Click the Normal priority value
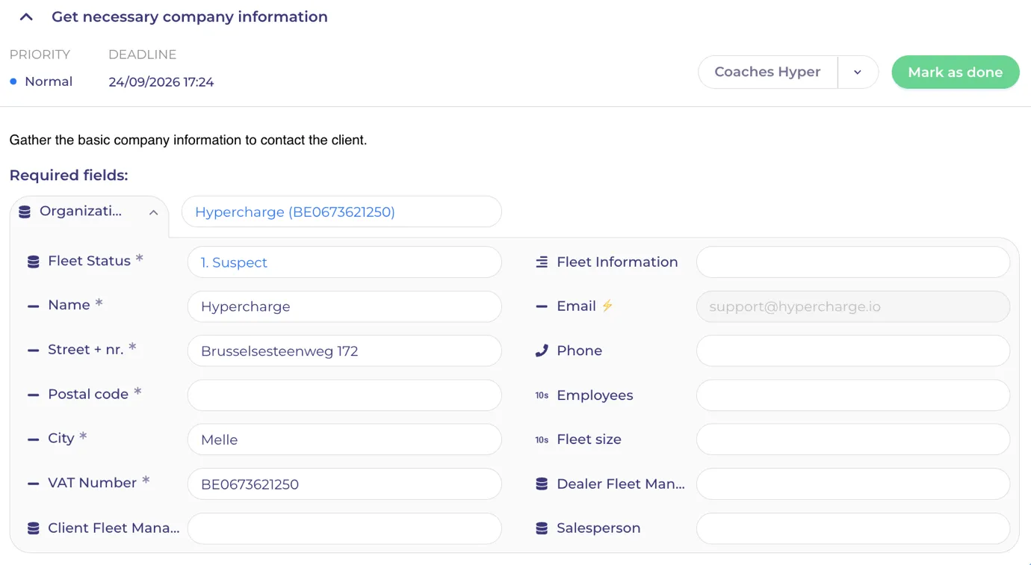 (49, 81)
